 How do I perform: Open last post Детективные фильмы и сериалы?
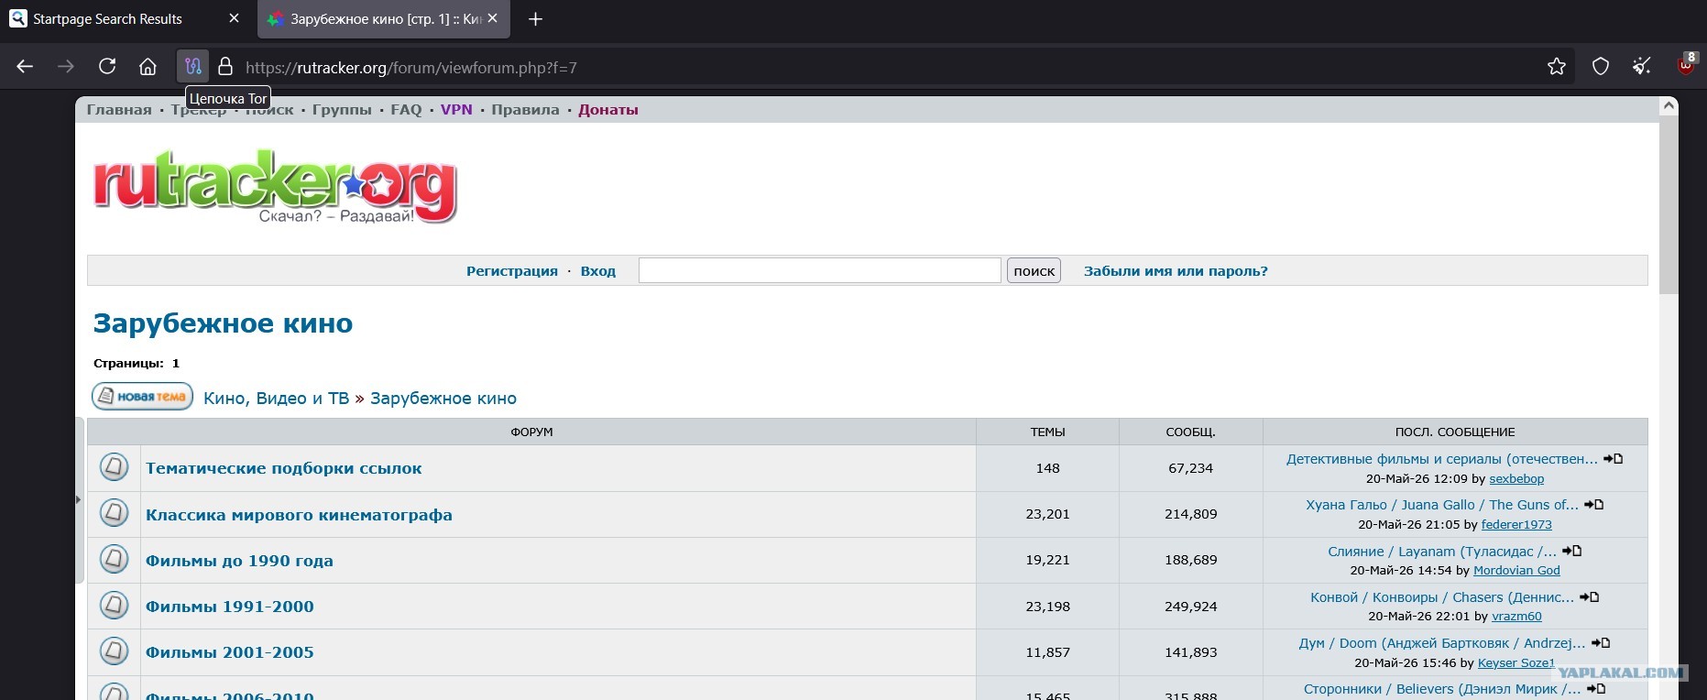point(1442,459)
